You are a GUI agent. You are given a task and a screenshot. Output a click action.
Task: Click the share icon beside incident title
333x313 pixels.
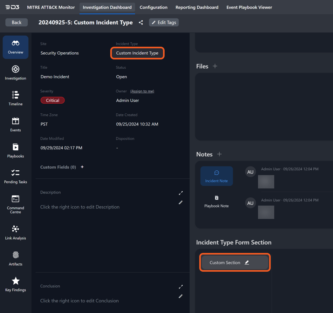[x=141, y=23]
